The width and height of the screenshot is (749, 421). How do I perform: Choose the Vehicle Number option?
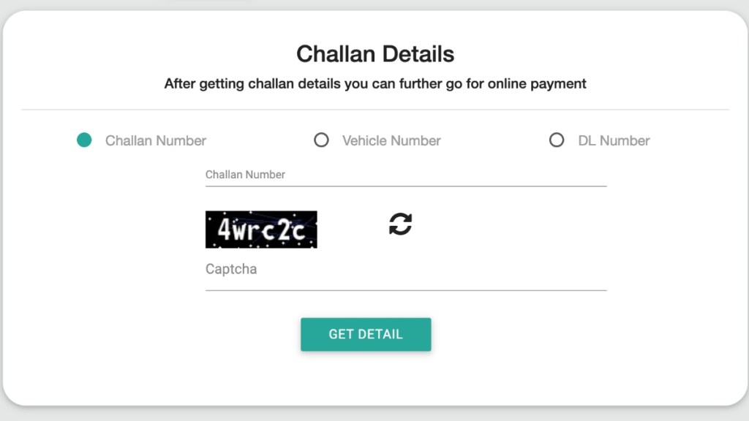click(322, 140)
